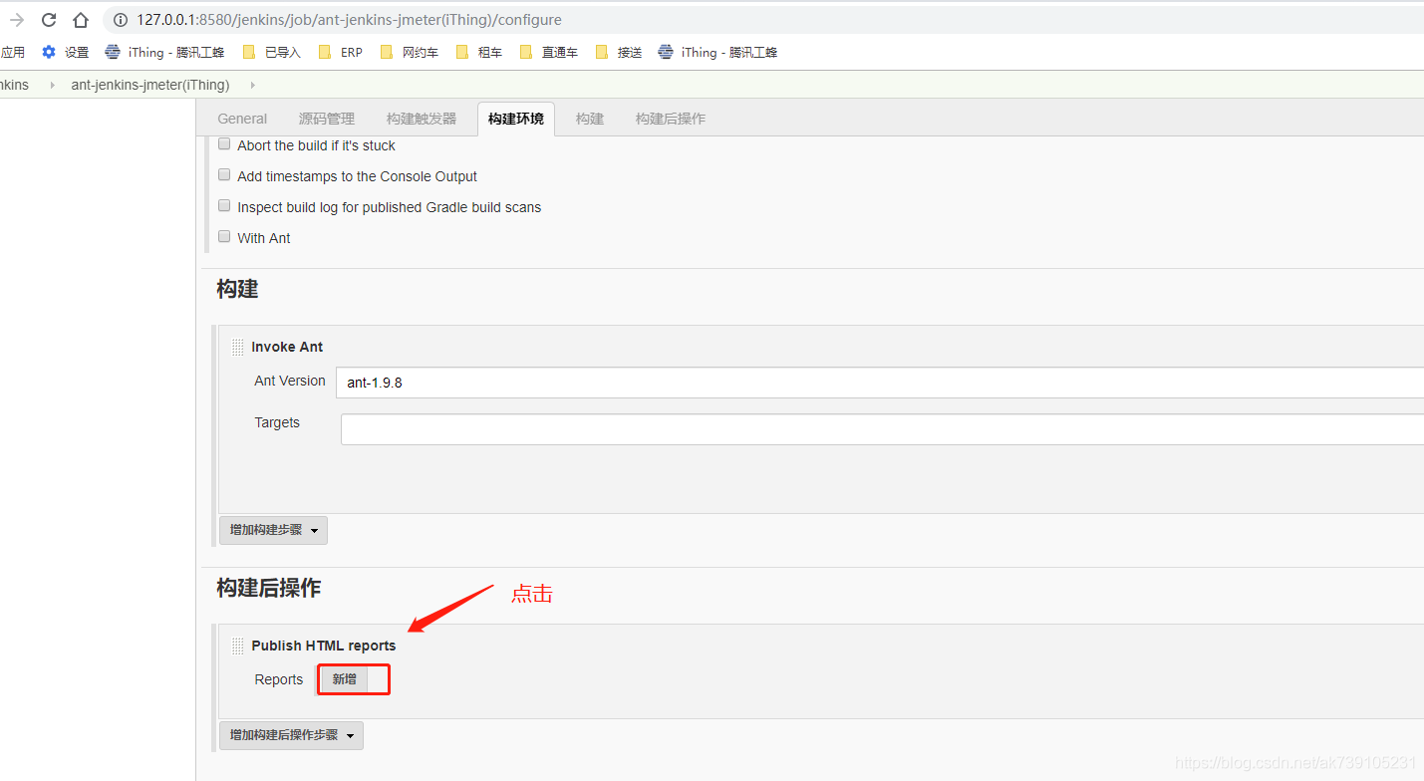Select the 构建环境 tab
This screenshot has height=781, width=1424.
coord(516,119)
